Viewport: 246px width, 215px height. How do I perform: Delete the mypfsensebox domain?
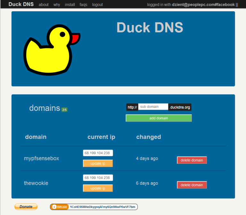(x=192, y=160)
